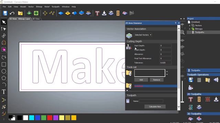Open the Selected Vectors dropdown

[143, 35]
